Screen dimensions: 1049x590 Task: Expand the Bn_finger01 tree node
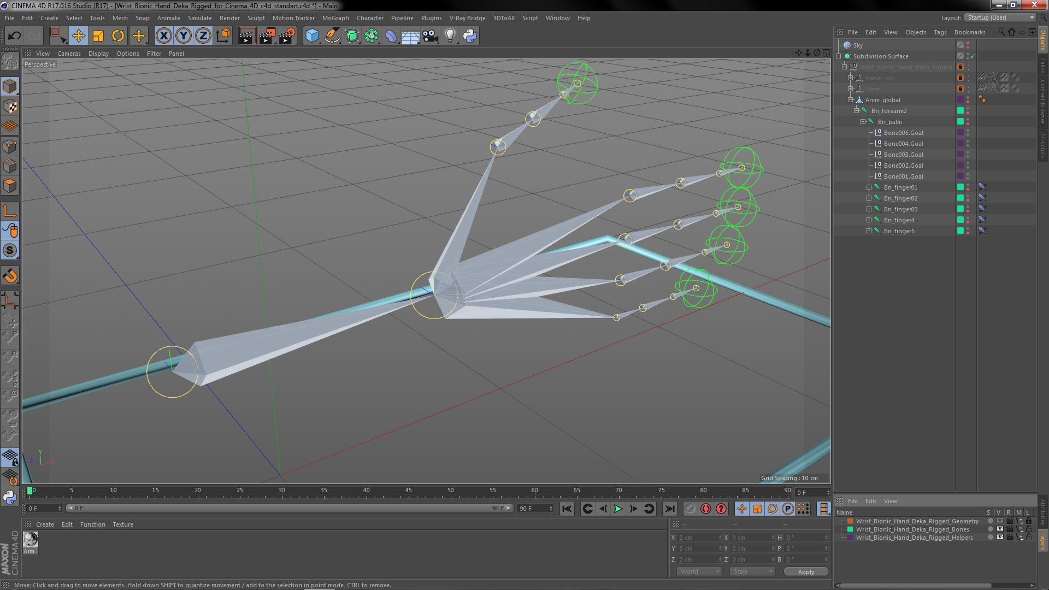pyautogui.click(x=869, y=187)
